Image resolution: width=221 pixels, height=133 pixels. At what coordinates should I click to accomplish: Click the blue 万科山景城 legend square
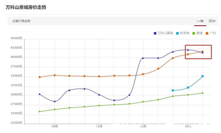(x=155, y=33)
